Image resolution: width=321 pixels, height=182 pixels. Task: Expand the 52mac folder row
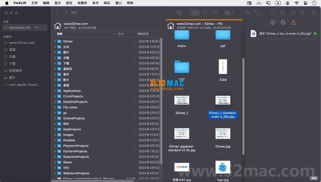pyautogui.click(x=55, y=41)
